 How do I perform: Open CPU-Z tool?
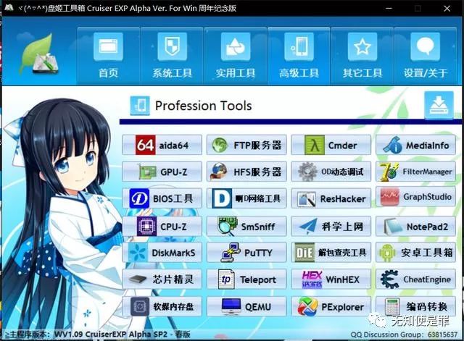(162, 226)
